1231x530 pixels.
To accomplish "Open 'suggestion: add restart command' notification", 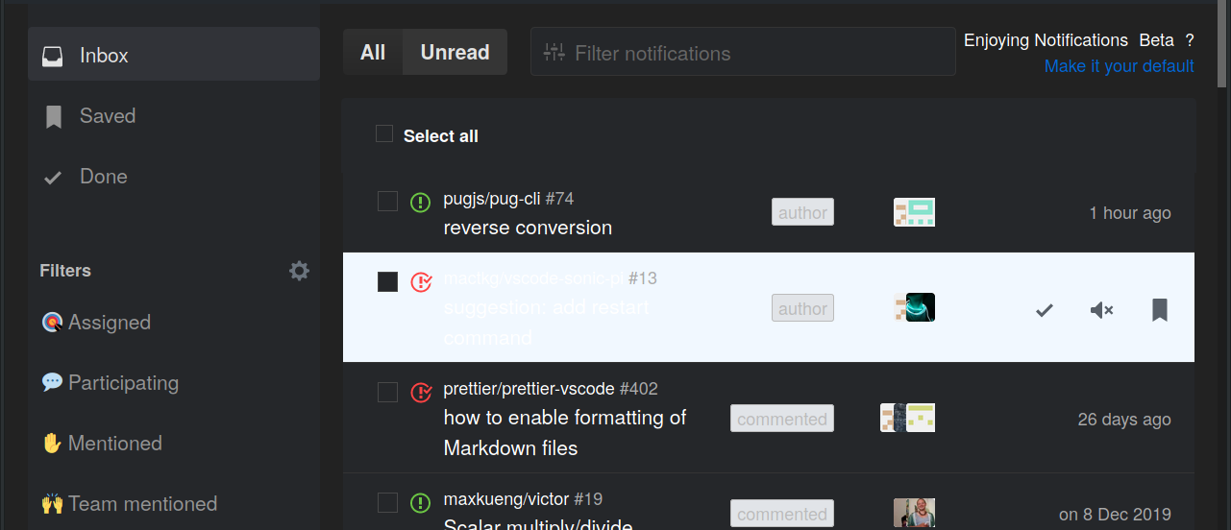I will (546, 323).
